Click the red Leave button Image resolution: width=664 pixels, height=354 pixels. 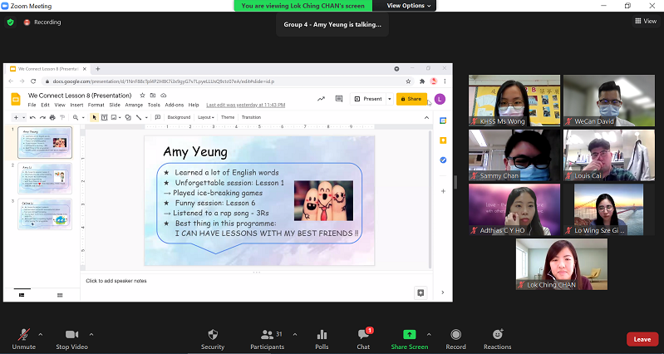642,339
